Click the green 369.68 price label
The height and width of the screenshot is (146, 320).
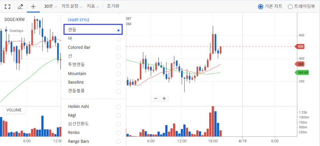(302, 72)
